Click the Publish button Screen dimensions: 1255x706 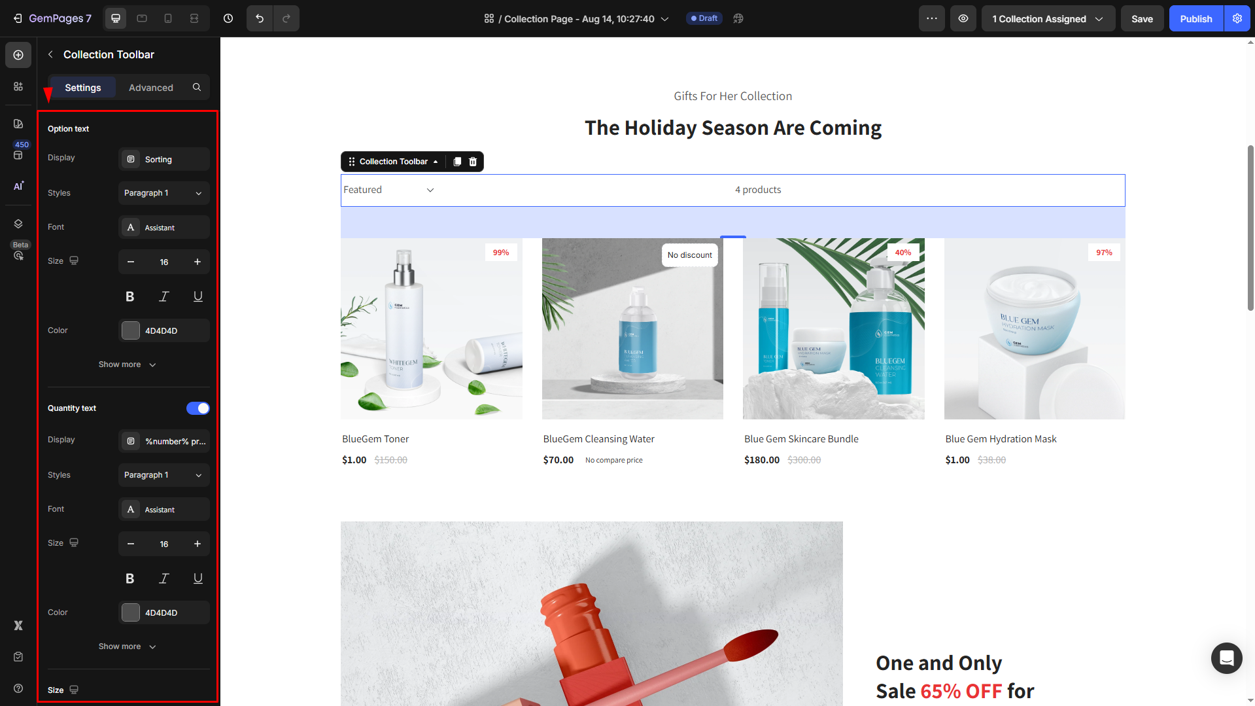pos(1196,18)
